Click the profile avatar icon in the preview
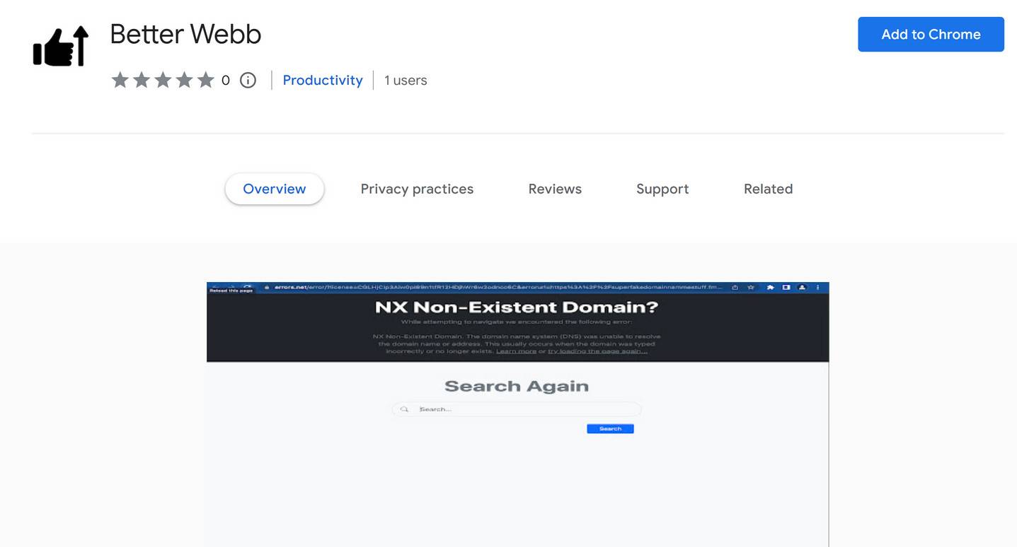Screen dimensions: 1017x547 (802, 288)
